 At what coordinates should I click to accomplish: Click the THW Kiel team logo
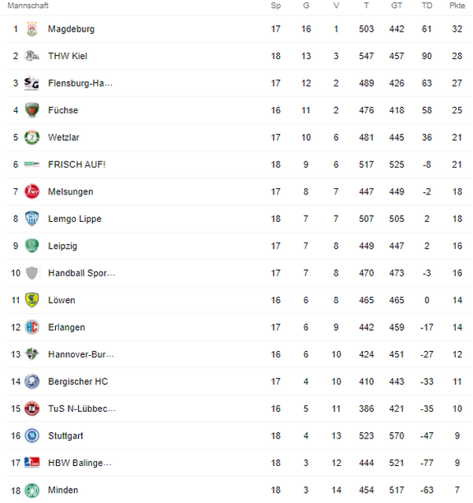(x=32, y=56)
